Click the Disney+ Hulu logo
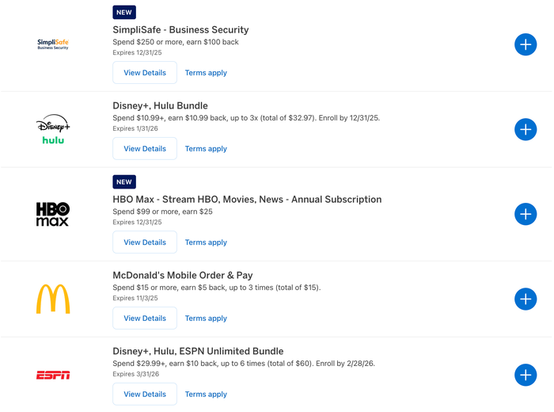The width and height of the screenshot is (554, 412). [53, 129]
